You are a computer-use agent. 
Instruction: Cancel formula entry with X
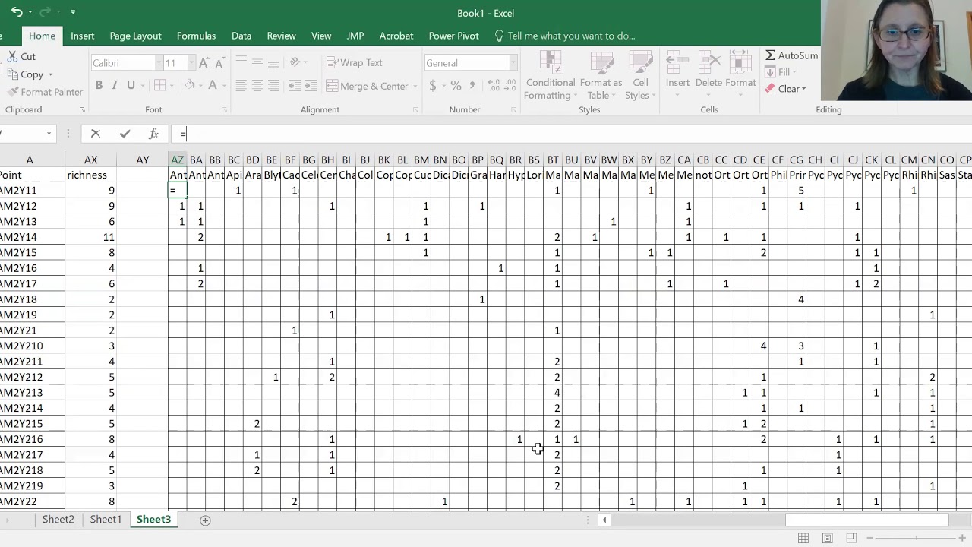(x=96, y=134)
